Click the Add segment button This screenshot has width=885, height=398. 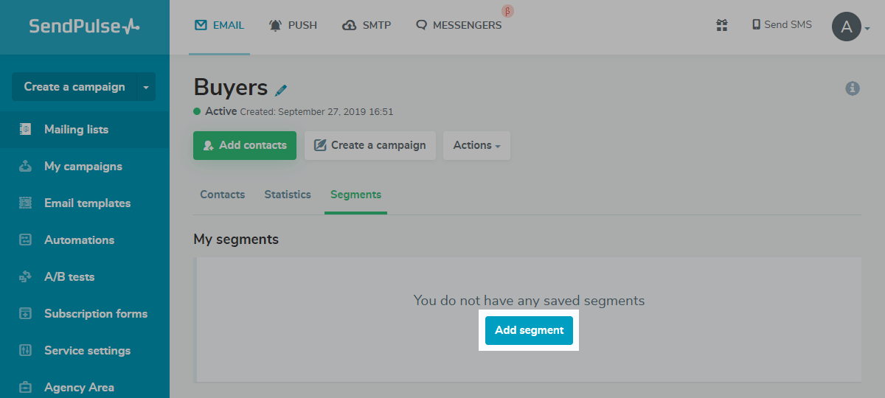tap(529, 330)
